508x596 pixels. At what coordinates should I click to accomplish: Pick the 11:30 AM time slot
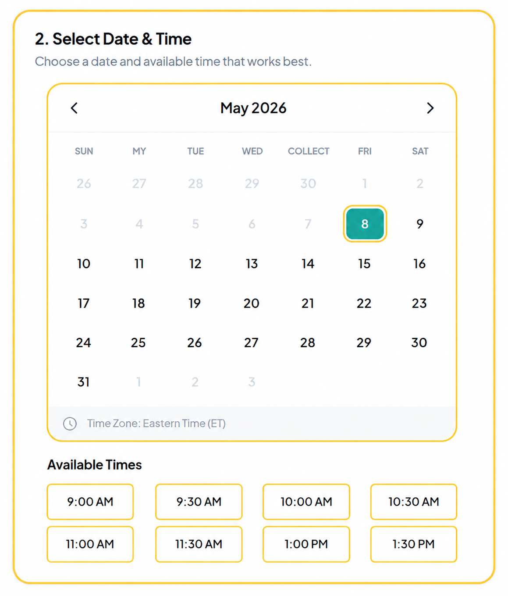pyautogui.click(x=199, y=544)
